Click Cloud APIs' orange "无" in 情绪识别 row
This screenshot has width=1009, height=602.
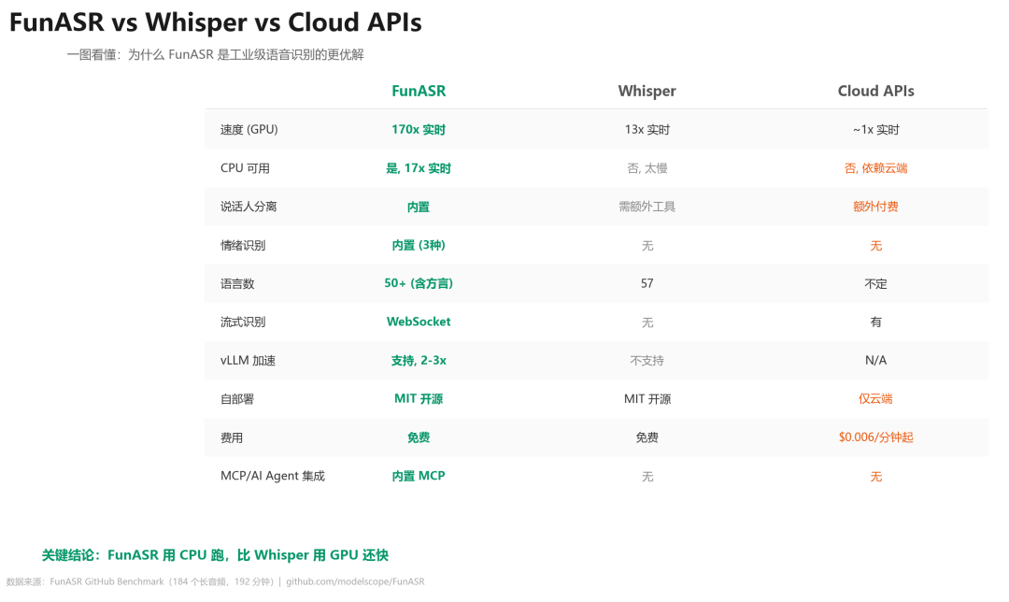pyautogui.click(x=875, y=245)
